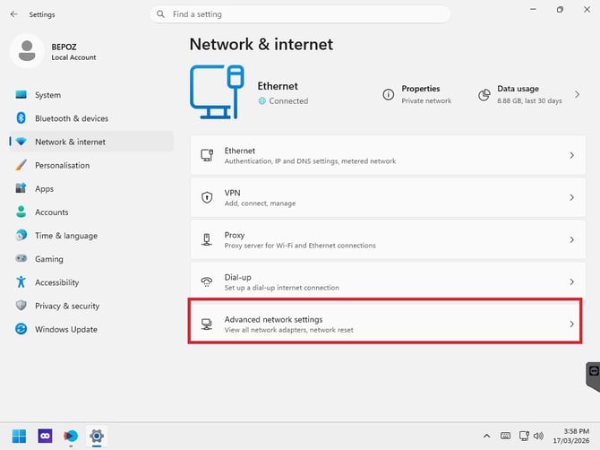The image size is (600, 450).
Task: Click the dark side tab at right edge
Action: (593, 376)
